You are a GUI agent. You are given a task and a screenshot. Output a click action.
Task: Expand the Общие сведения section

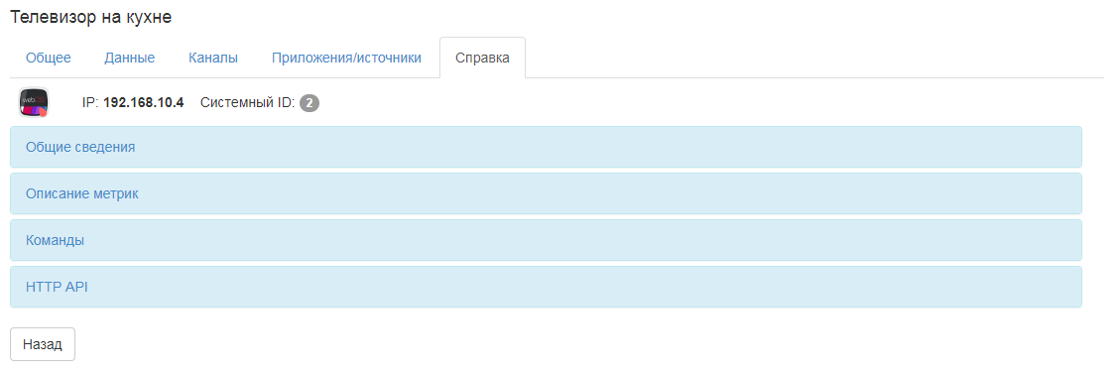click(x=546, y=147)
